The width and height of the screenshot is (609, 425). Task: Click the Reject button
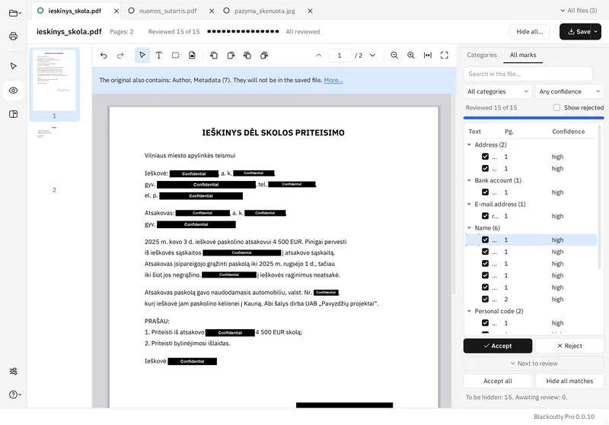coord(569,345)
